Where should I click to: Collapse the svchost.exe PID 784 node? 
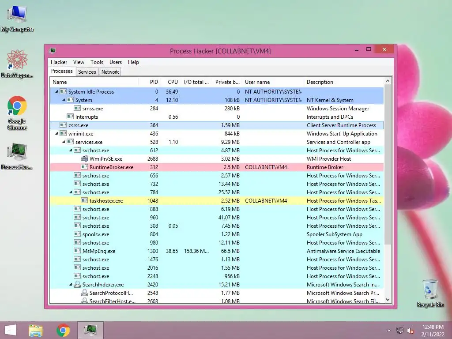[x=71, y=192]
